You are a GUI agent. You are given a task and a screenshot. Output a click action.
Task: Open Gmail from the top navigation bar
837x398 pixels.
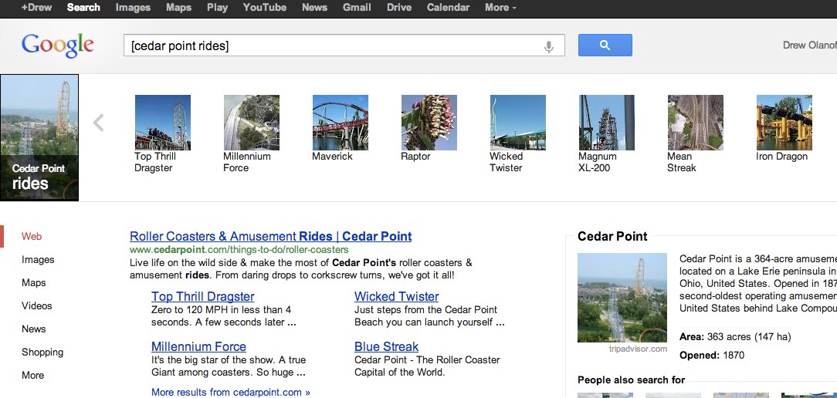(357, 8)
